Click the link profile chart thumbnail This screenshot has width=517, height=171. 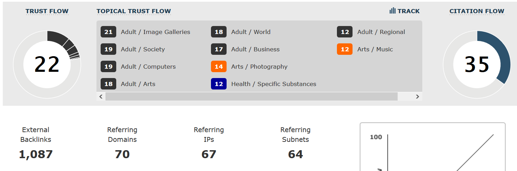[x=432, y=147]
